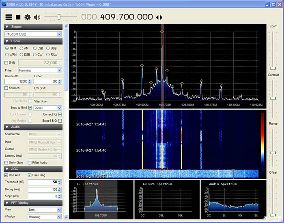Click the 409.700.000 frequency display
This screenshot has width=284, height=223.
(126, 17)
